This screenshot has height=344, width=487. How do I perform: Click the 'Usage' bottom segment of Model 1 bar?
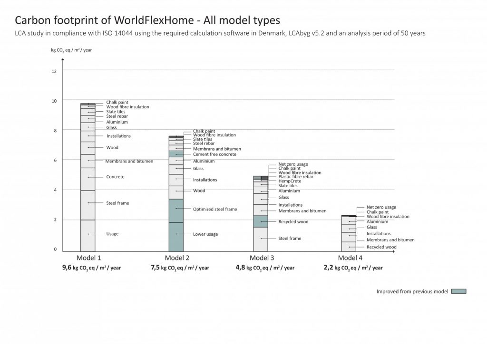click(x=88, y=236)
